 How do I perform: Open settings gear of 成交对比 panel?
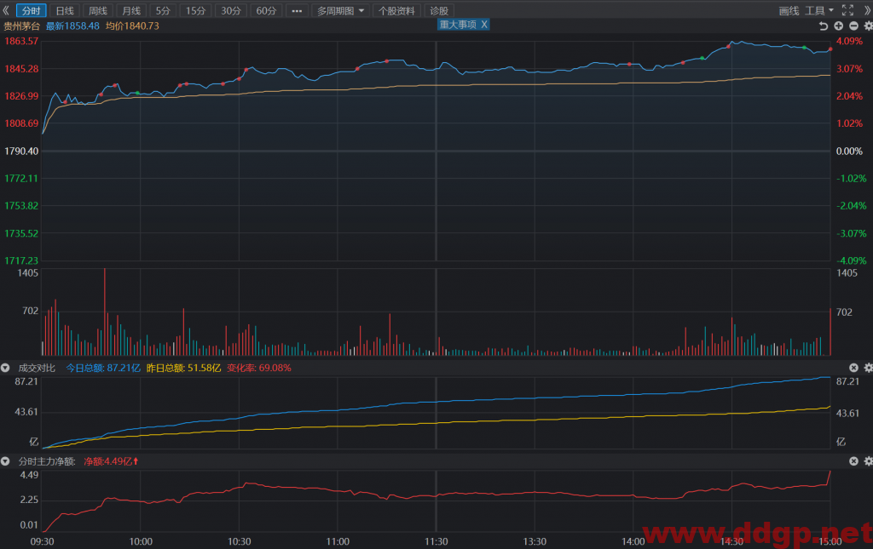point(868,368)
